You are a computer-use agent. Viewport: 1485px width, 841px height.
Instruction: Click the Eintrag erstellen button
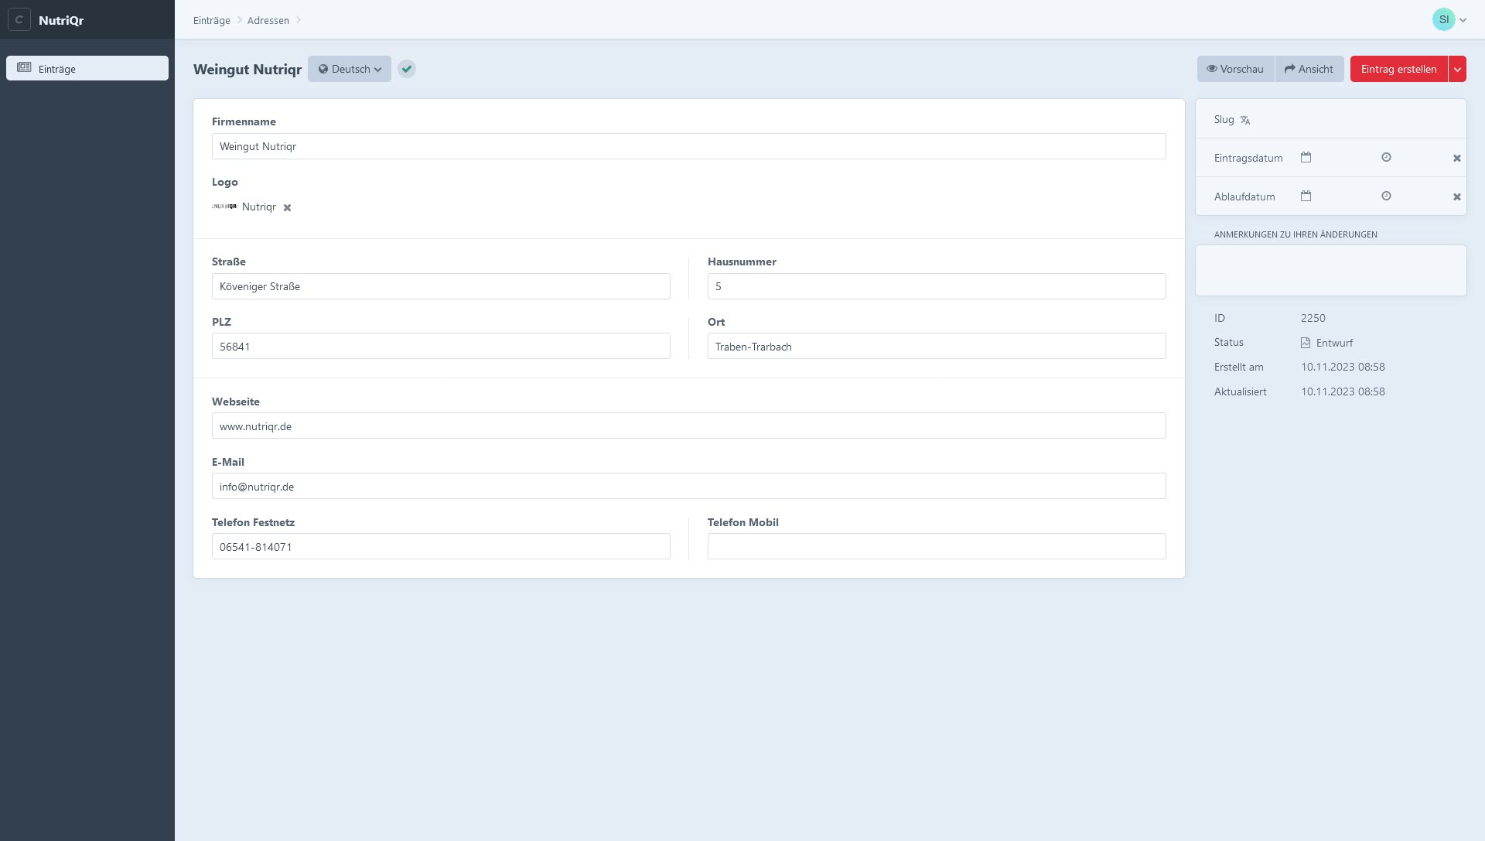tap(1398, 70)
